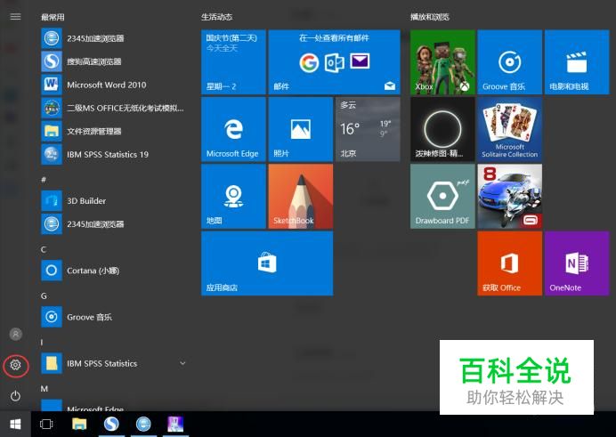
Task: Select Microsoft Word 2010 in list
Action: (107, 85)
